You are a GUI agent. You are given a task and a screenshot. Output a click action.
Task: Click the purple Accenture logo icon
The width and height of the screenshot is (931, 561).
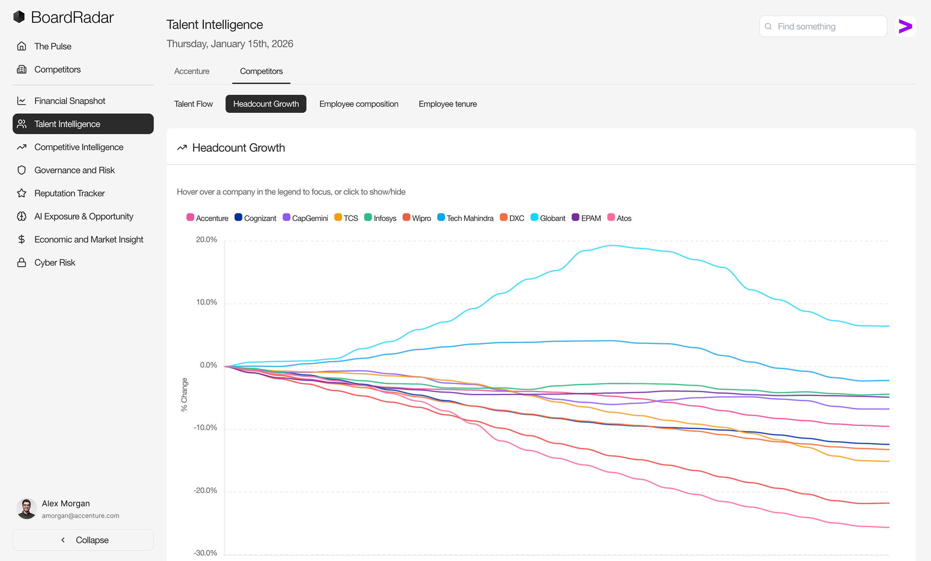point(905,26)
